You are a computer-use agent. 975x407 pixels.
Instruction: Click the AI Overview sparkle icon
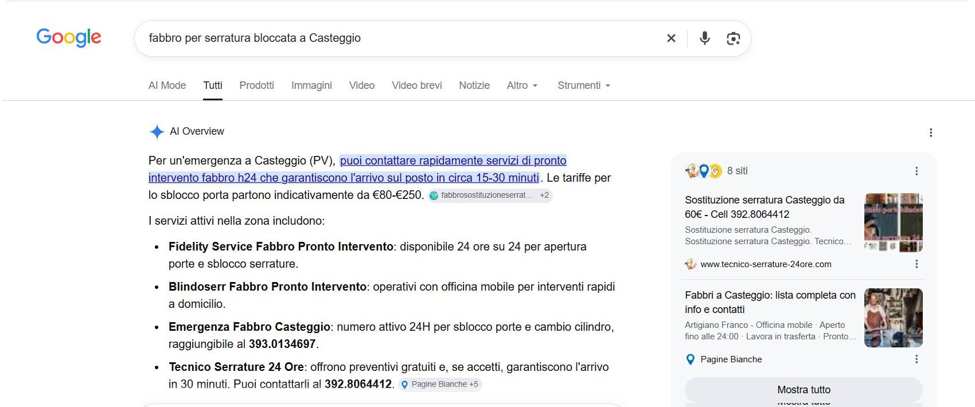(157, 132)
